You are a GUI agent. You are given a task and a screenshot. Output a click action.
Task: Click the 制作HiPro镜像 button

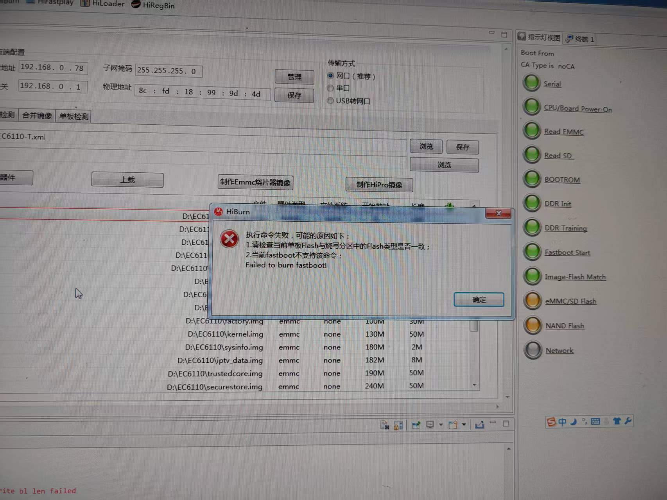[379, 185]
